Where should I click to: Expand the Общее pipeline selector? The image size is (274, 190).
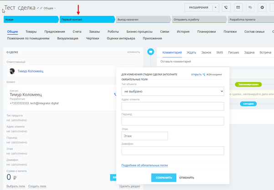pyautogui.click(x=50, y=8)
